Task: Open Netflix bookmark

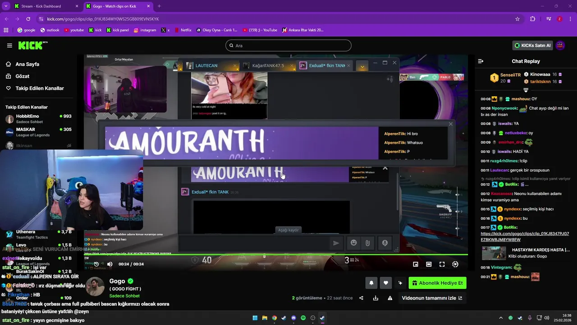Action: 183,30
